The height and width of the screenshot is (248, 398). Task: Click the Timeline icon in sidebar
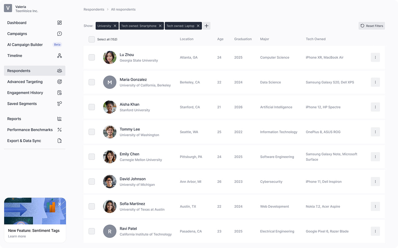point(60,56)
